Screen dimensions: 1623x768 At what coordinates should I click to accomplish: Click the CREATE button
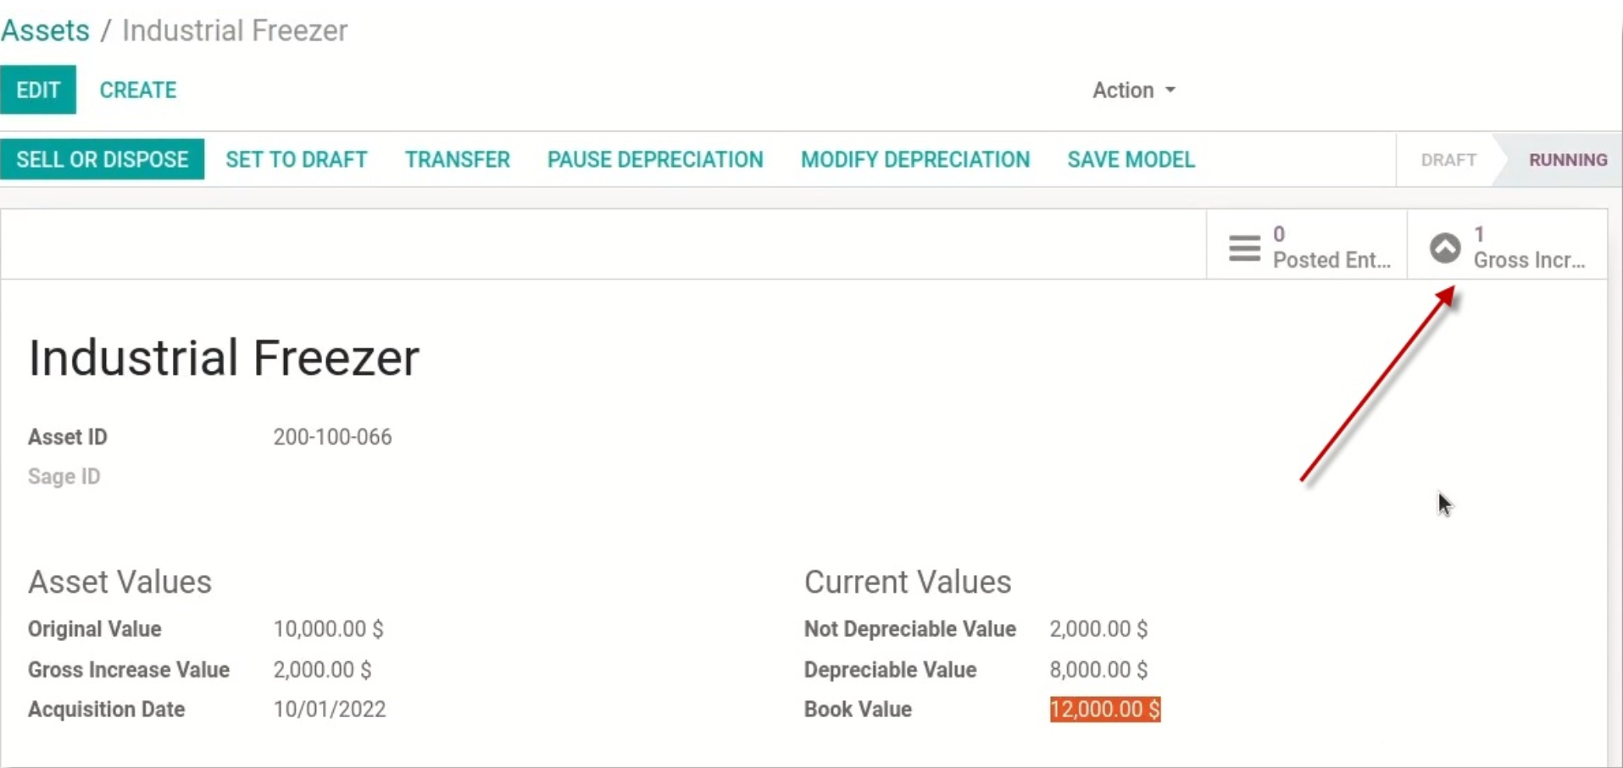pyautogui.click(x=138, y=90)
